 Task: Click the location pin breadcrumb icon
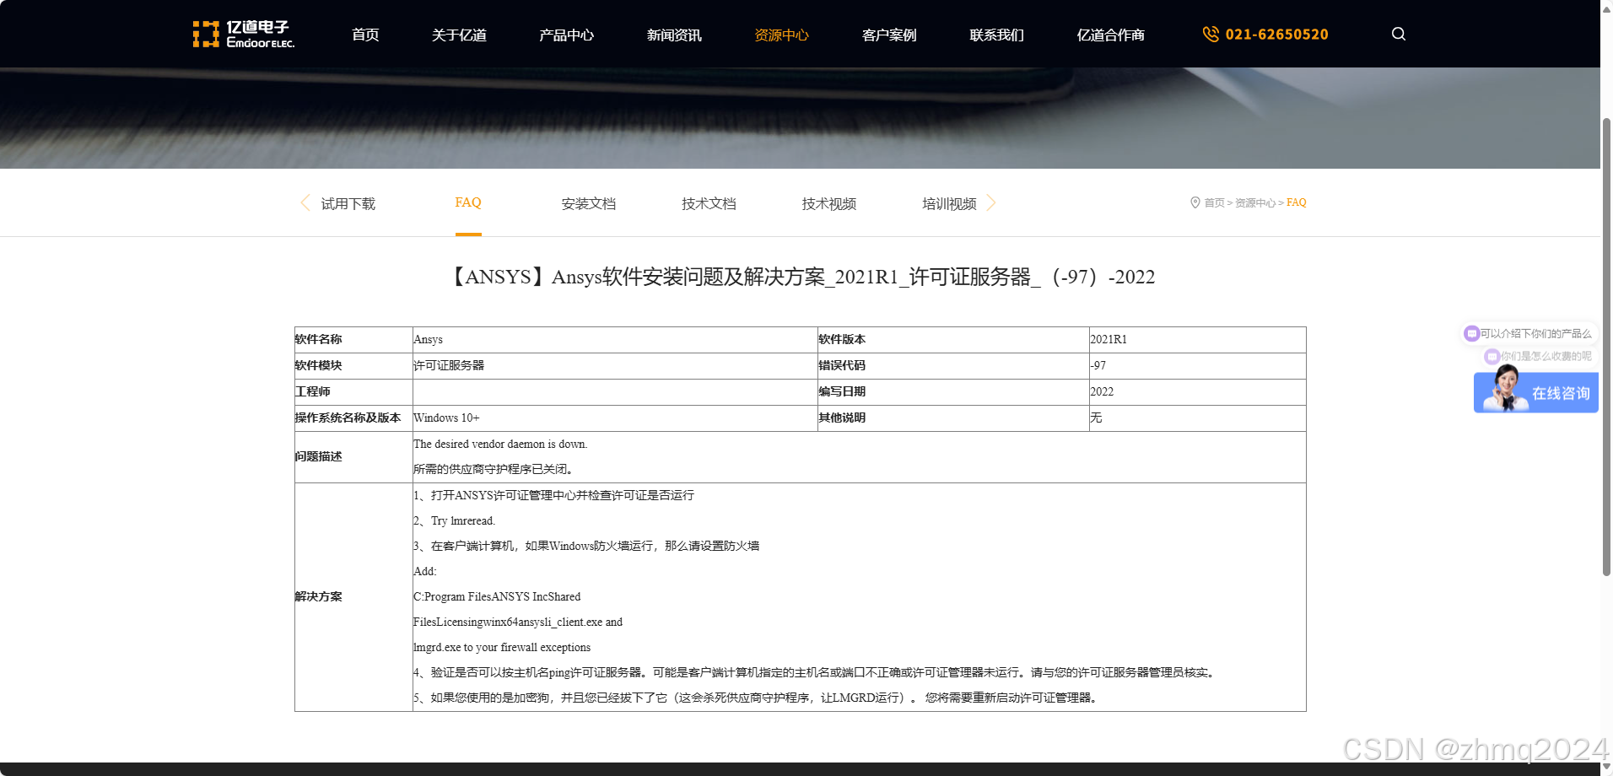pos(1195,202)
